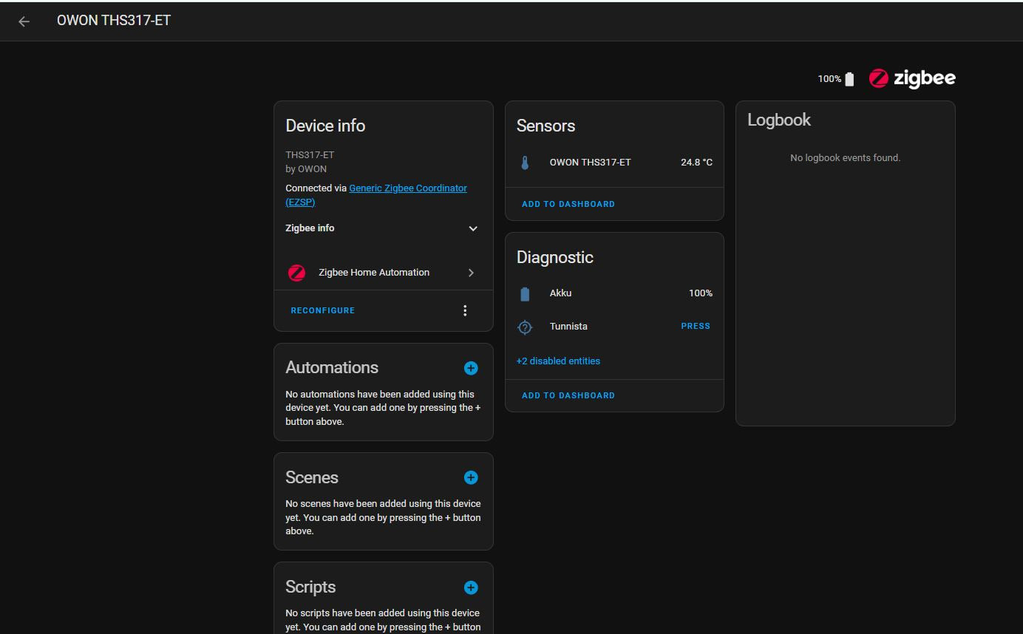Click the 24.8 °C temperature value
Screen dimensions: 1023x634
(x=696, y=163)
